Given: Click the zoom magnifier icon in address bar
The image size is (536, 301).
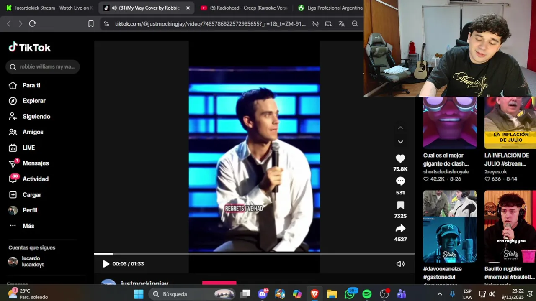Looking at the screenshot, I should coord(355,24).
